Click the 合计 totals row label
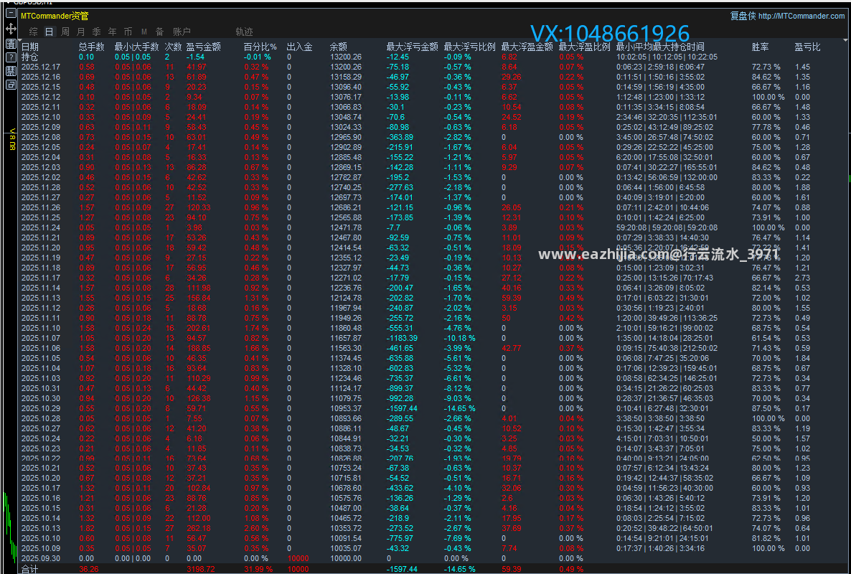Viewport: 851px width, 574px height. point(30,569)
